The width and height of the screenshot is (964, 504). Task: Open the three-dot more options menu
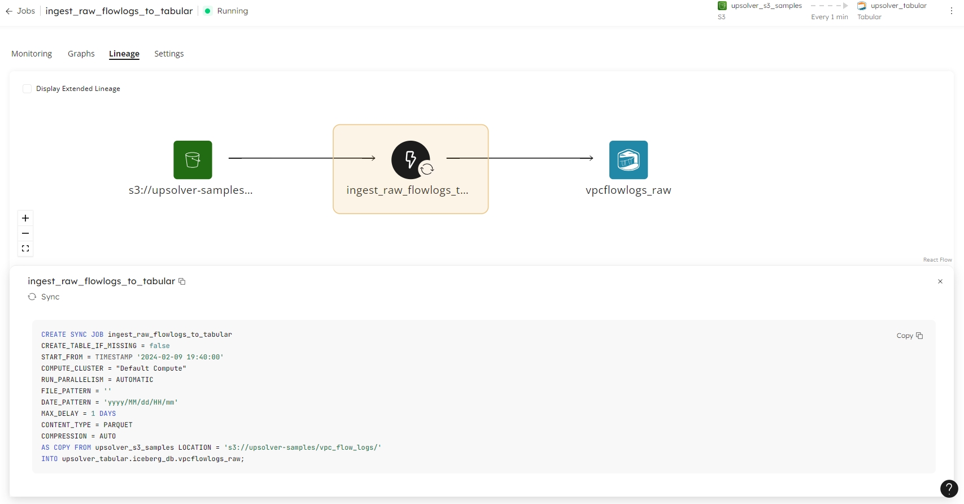[x=952, y=11]
